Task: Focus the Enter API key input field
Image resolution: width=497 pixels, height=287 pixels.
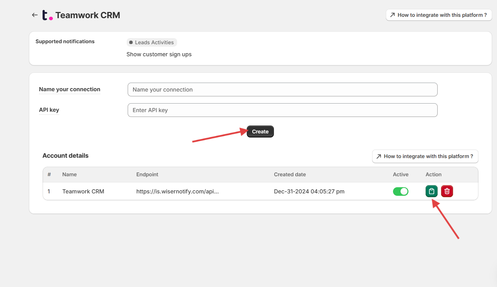Action: click(282, 110)
